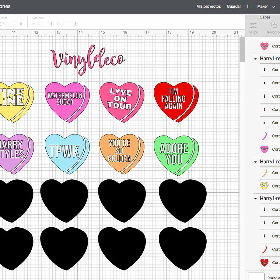Select the black heart below You're So Golden
The width and height of the screenshot is (280, 280).
pos(122,201)
